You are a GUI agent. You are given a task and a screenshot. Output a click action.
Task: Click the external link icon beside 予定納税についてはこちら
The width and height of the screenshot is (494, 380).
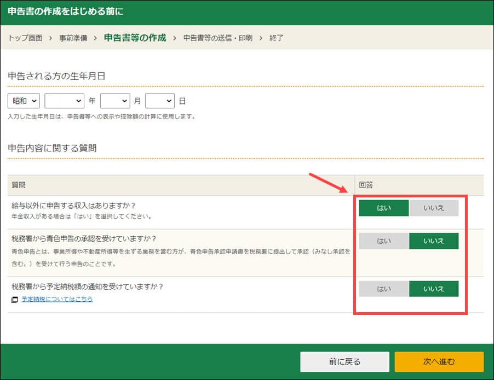pyautogui.click(x=15, y=300)
